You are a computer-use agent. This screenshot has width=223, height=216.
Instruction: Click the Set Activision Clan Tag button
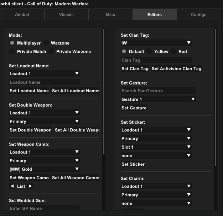(x=176, y=69)
